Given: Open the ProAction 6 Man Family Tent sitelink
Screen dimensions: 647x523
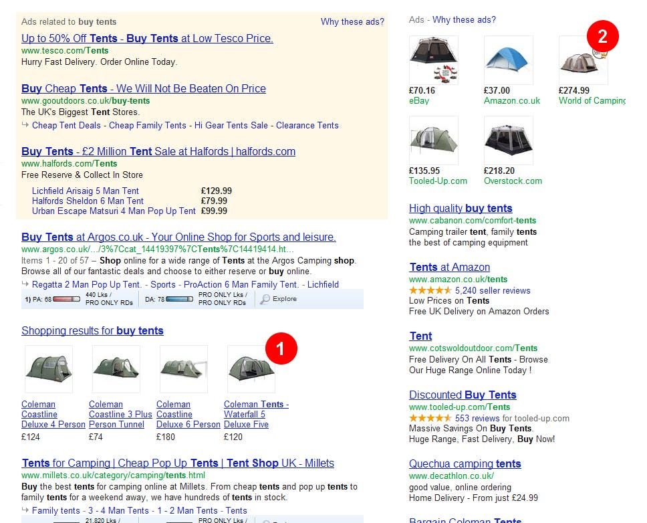Looking at the screenshot, I should point(241,284).
